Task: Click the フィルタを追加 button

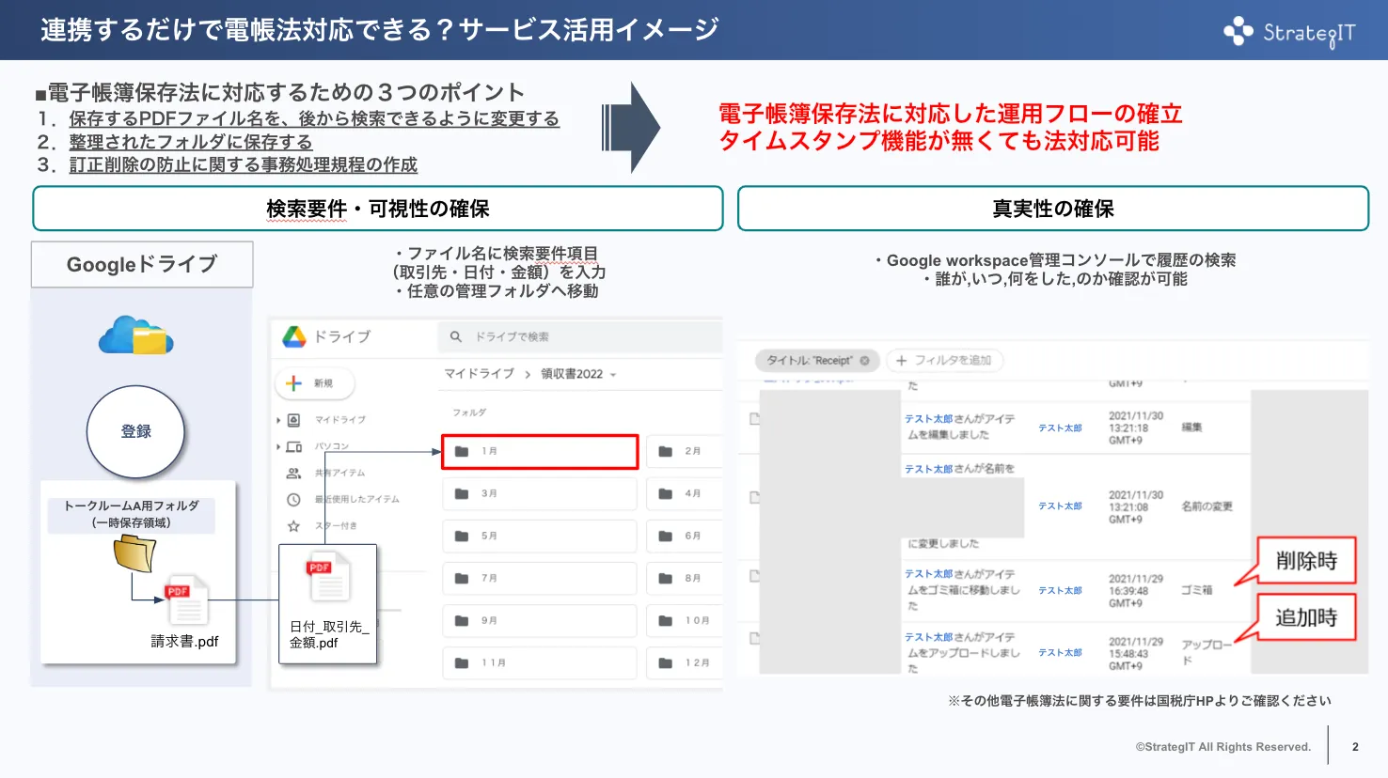Action: pos(944,361)
